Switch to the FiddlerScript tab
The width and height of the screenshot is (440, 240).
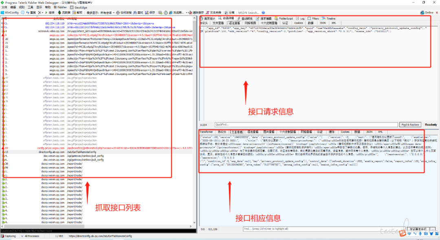284,18
